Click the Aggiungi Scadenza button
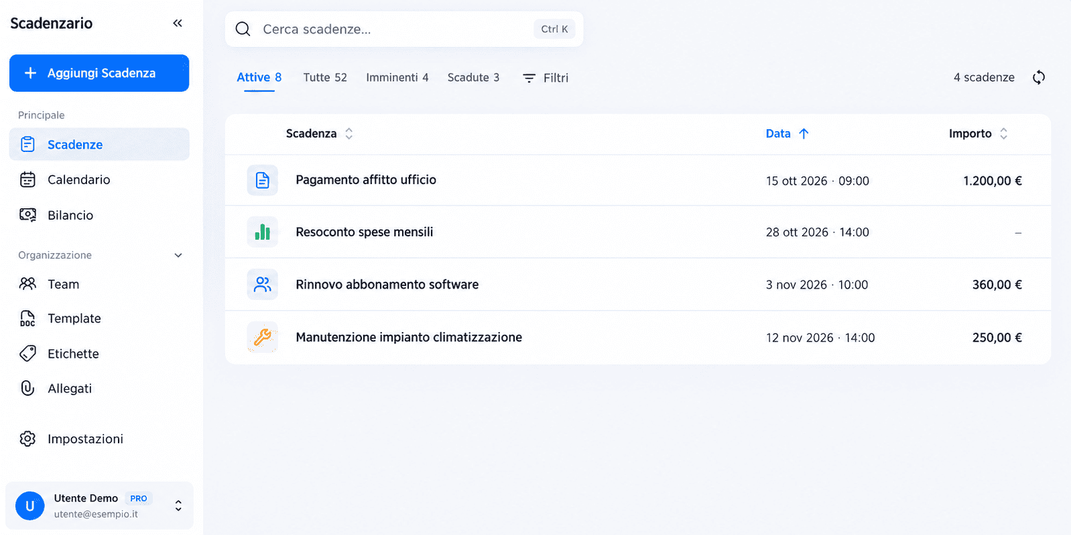Image resolution: width=1071 pixels, height=535 pixels. 99,73
